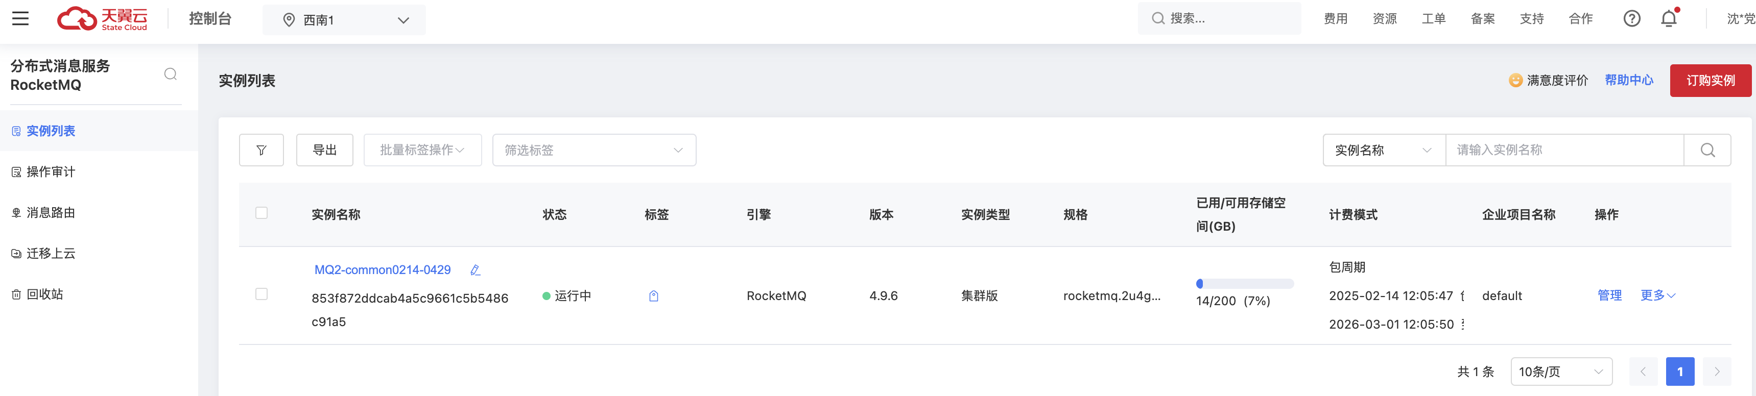Click the notification bell icon
Viewport: 1756px width, 396px height.
click(x=1669, y=18)
